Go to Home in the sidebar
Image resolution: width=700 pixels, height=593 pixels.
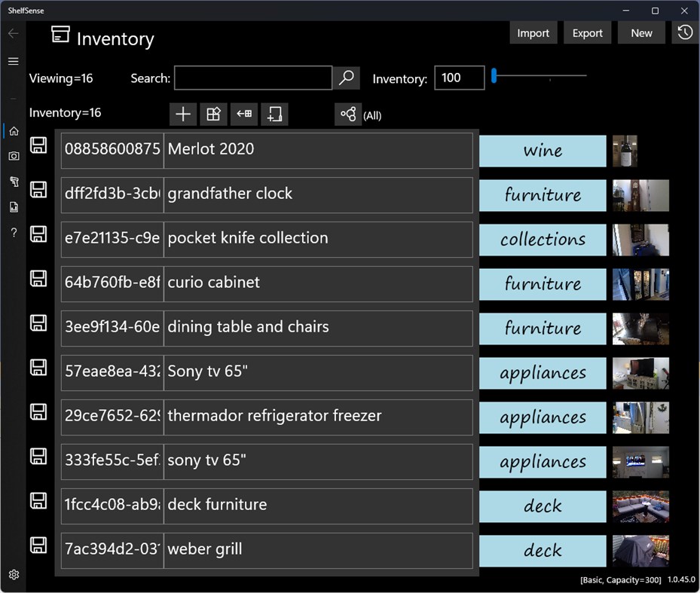coord(14,131)
